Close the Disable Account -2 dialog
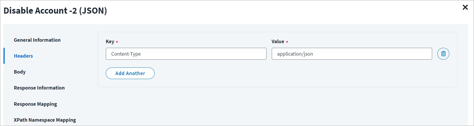Screen dimensions: 474x126 click(x=465, y=7)
